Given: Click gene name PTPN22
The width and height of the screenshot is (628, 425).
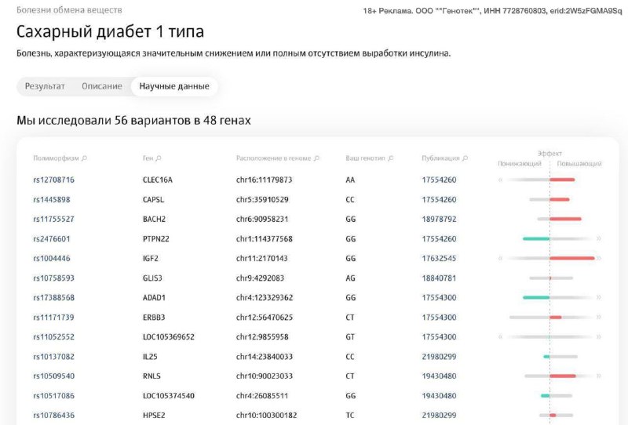Looking at the screenshot, I should (155, 239).
